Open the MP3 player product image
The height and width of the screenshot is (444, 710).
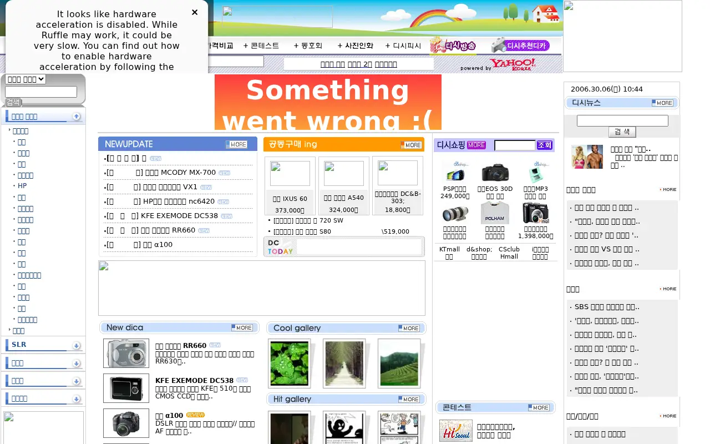(x=535, y=172)
